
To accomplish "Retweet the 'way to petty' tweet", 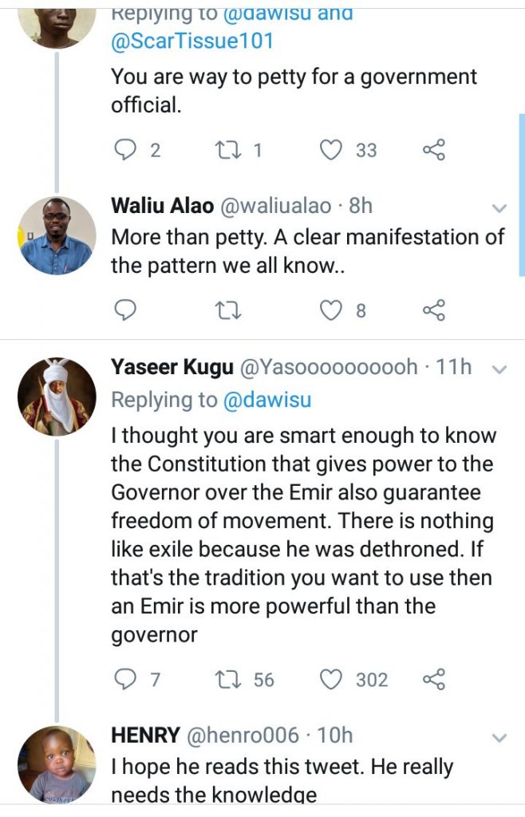I will (227, 149).
